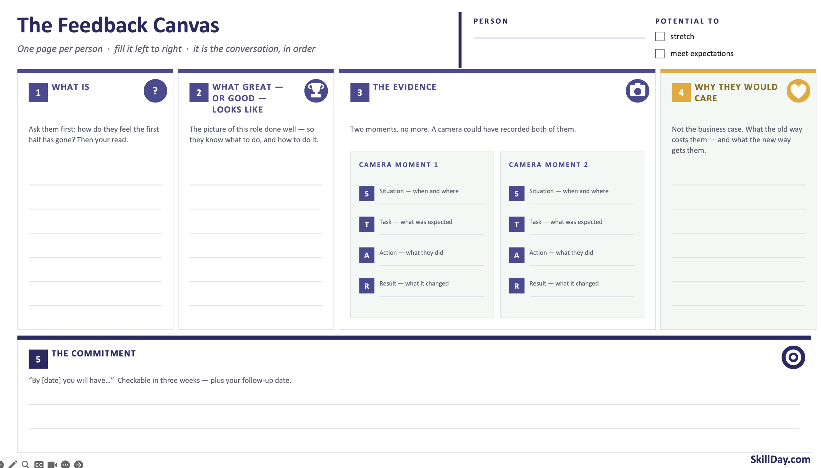Screen dimensions: 821x468
Task: Turn on the camera video icon
Action: pos(52,465)
